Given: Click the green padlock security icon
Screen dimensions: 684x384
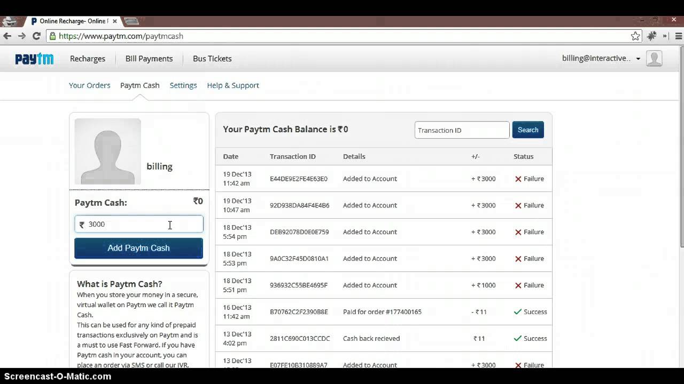Looking at the screenshot, I should click(x=52, y=36).
